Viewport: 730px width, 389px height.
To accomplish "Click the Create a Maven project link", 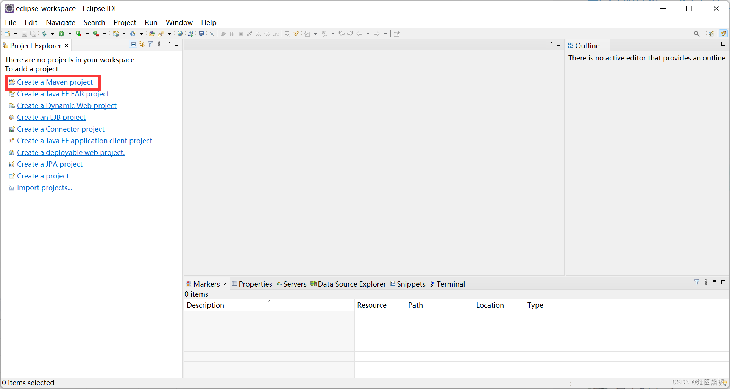I will pyautogui.click(x=55, y=82).
